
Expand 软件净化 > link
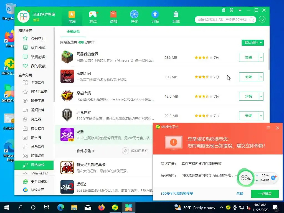[x=85, y=151]
